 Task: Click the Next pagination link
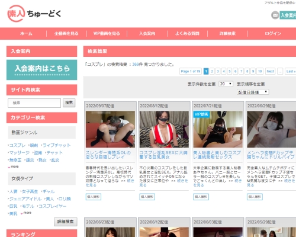click(270, 71)
